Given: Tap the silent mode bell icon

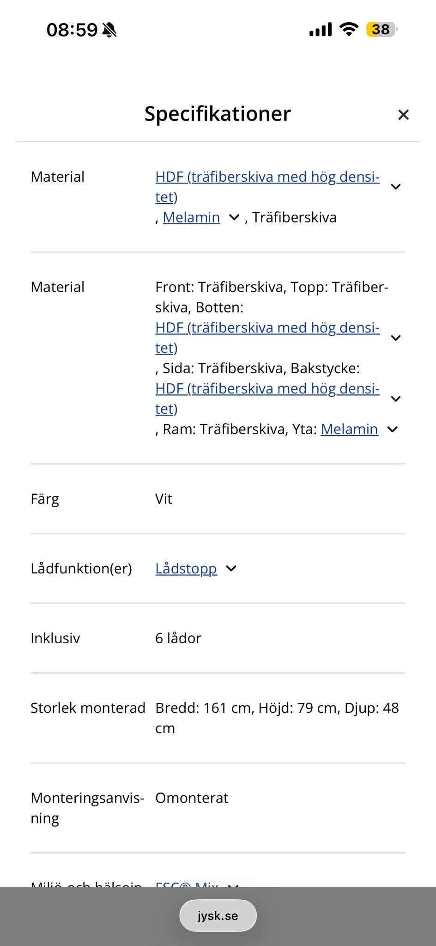Looking at the screenshot, I should pyautogui.click(x=109, y=30).
